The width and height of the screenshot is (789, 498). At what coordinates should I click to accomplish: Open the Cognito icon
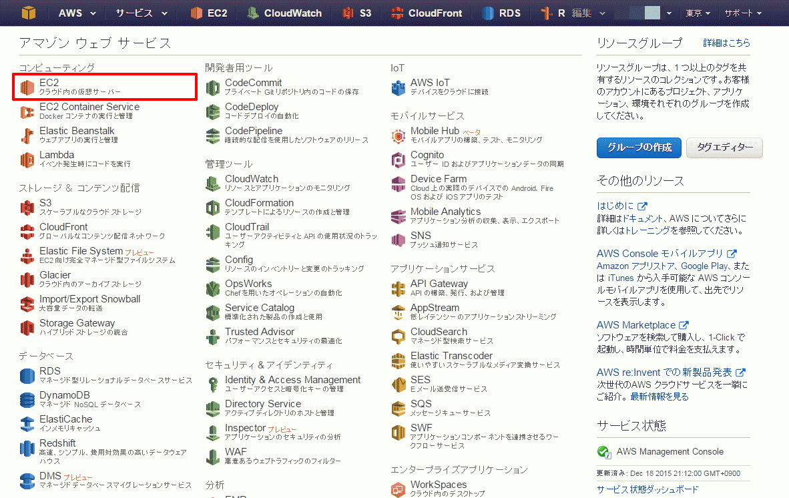(399, 160)
